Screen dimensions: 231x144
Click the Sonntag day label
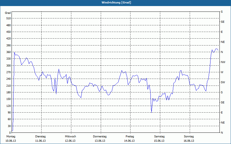click(189, 137)
